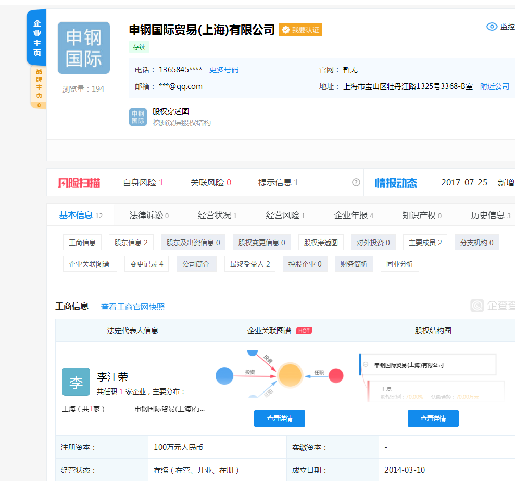Click the 情报动态 intelligence feed logo
515x481 pixels.
click(x=396, y=183)
